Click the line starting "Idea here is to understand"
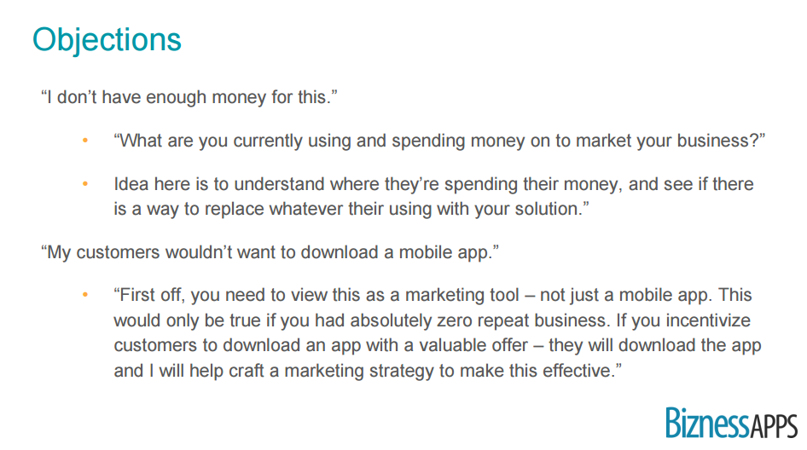The height and width of the screenshot is (450, 807). [433, 184]
